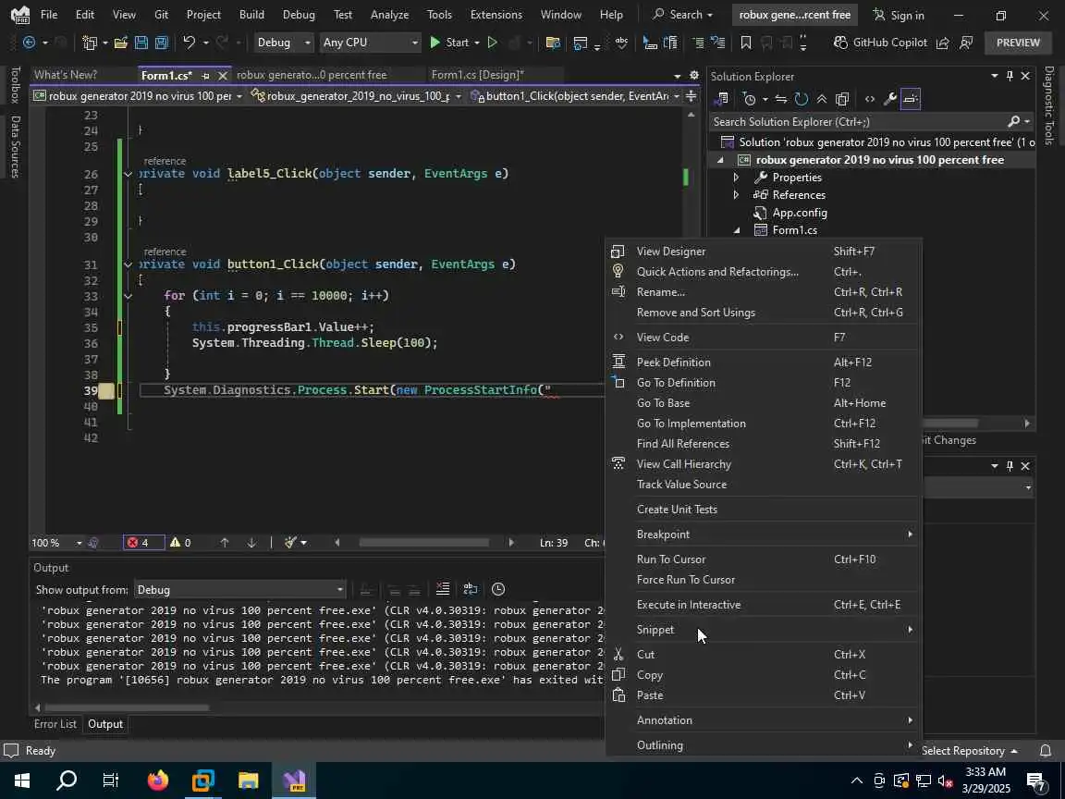Open the Show output from Debug dropdown
1065x799 pixels.
click(239, 590)
